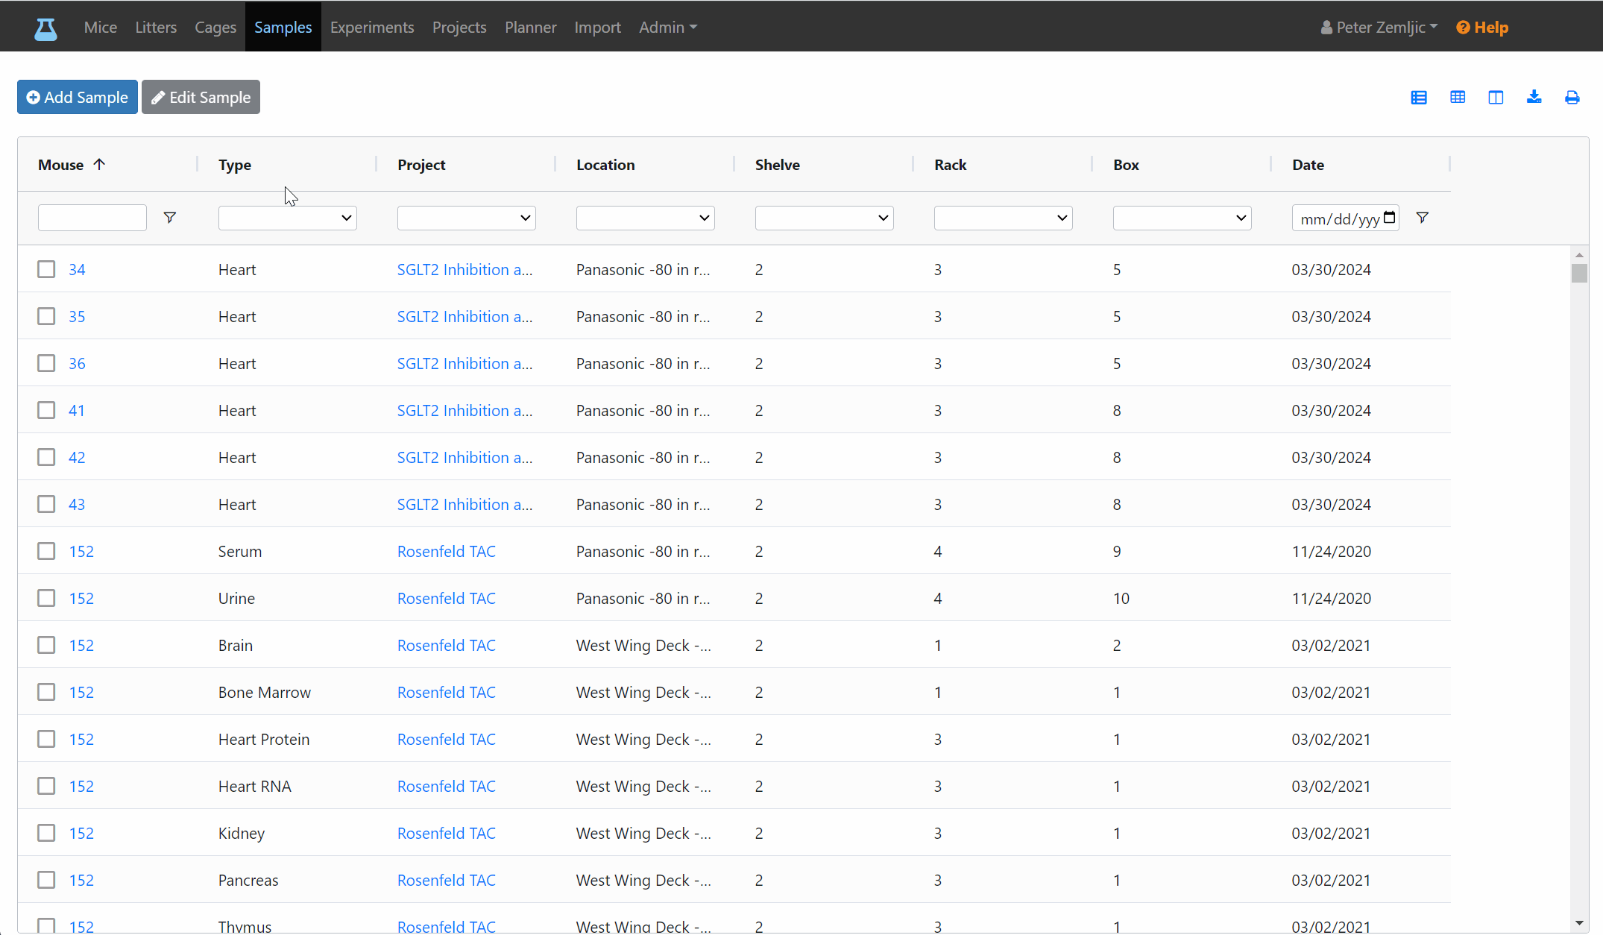1603x935 pixels.
Task: Open the column chooser icon
Action: [x=1496, y=98]
